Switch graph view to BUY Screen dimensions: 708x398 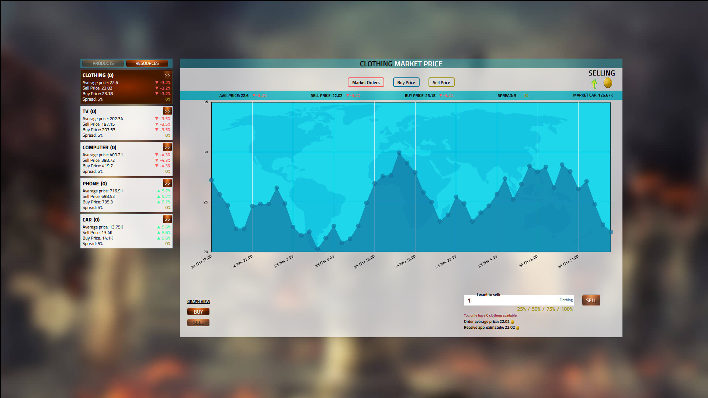198,312
